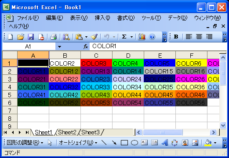This screenshot has width=229, height=158.
Task: Open the 図形の調整(R) button
Action: (25, 143)
